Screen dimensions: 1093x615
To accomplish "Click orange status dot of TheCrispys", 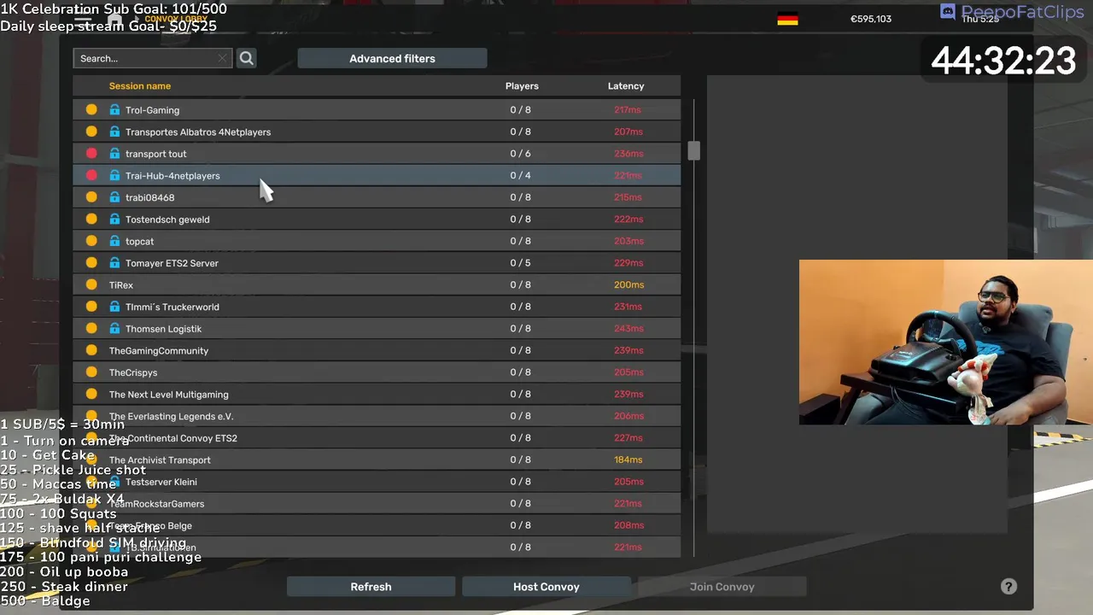I will click(91, 372).
